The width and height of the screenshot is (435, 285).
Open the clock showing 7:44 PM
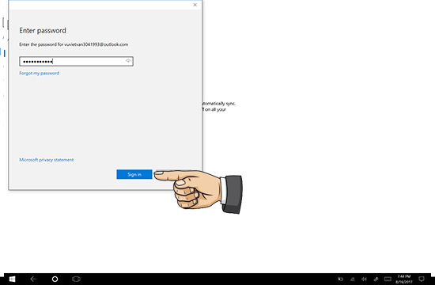click(404, 279)
